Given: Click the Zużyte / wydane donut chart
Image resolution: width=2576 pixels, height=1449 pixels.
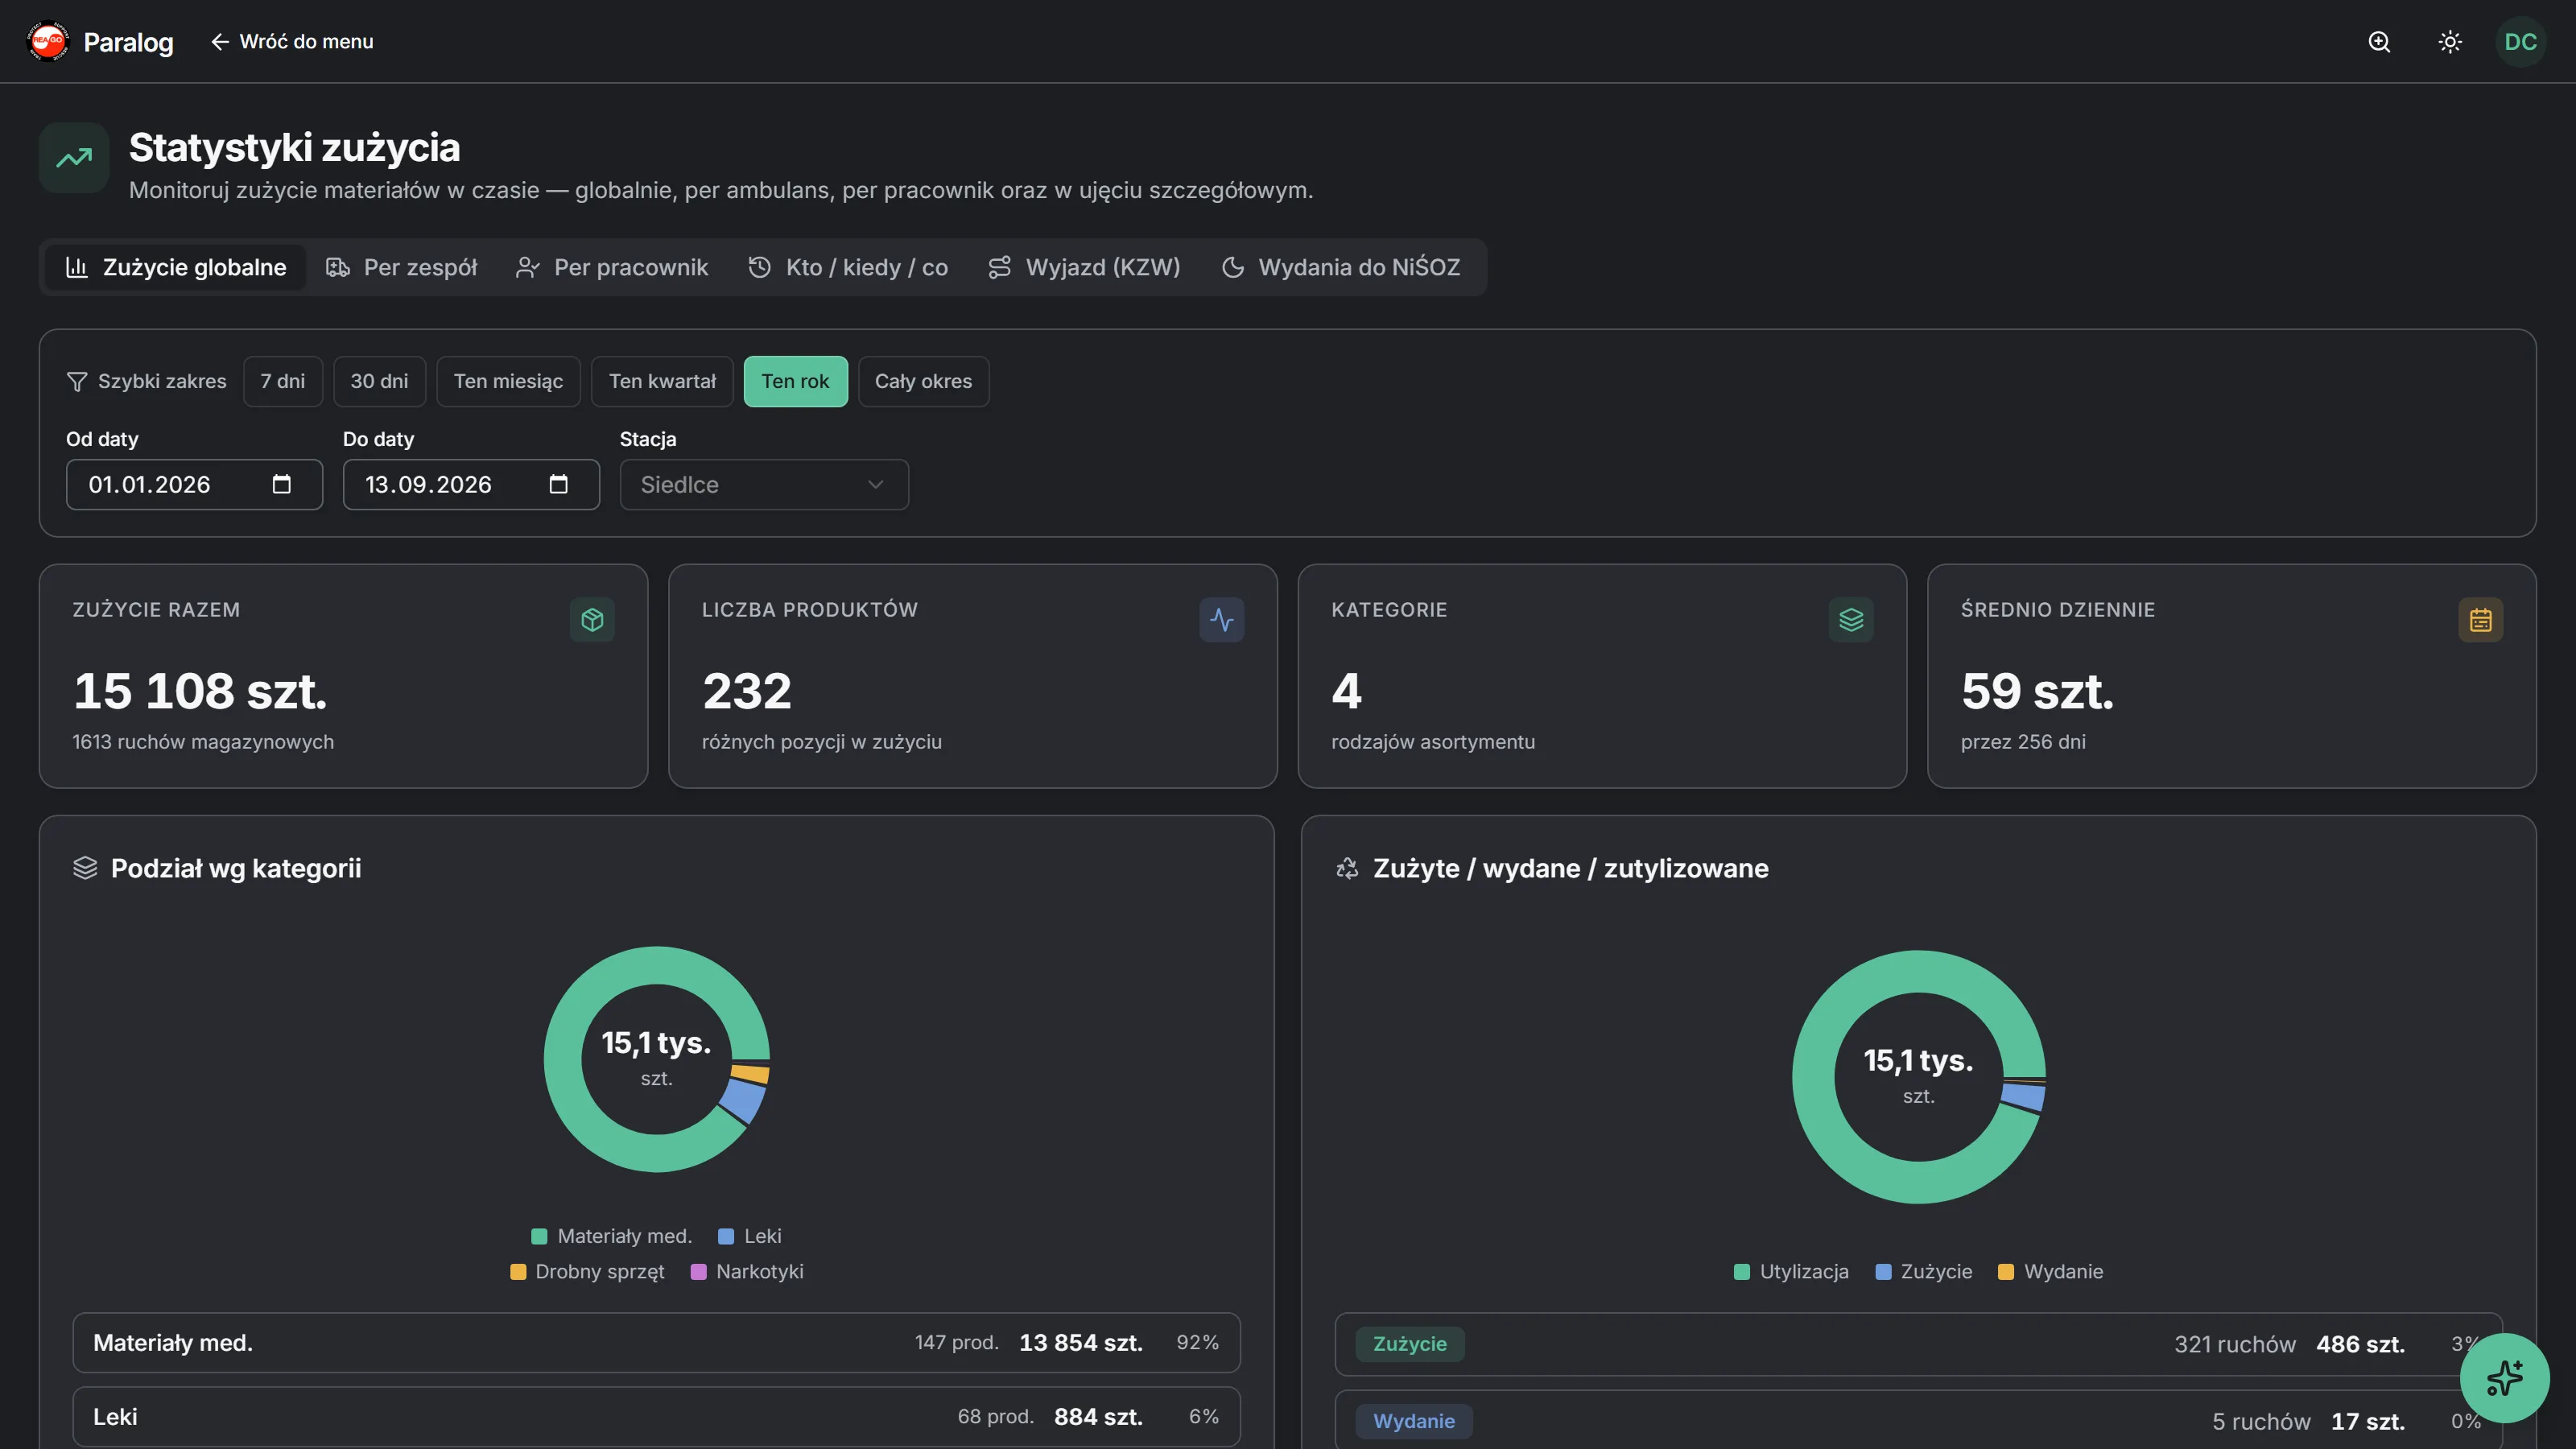Looking at the screenshot, I should [1918, 1076].
